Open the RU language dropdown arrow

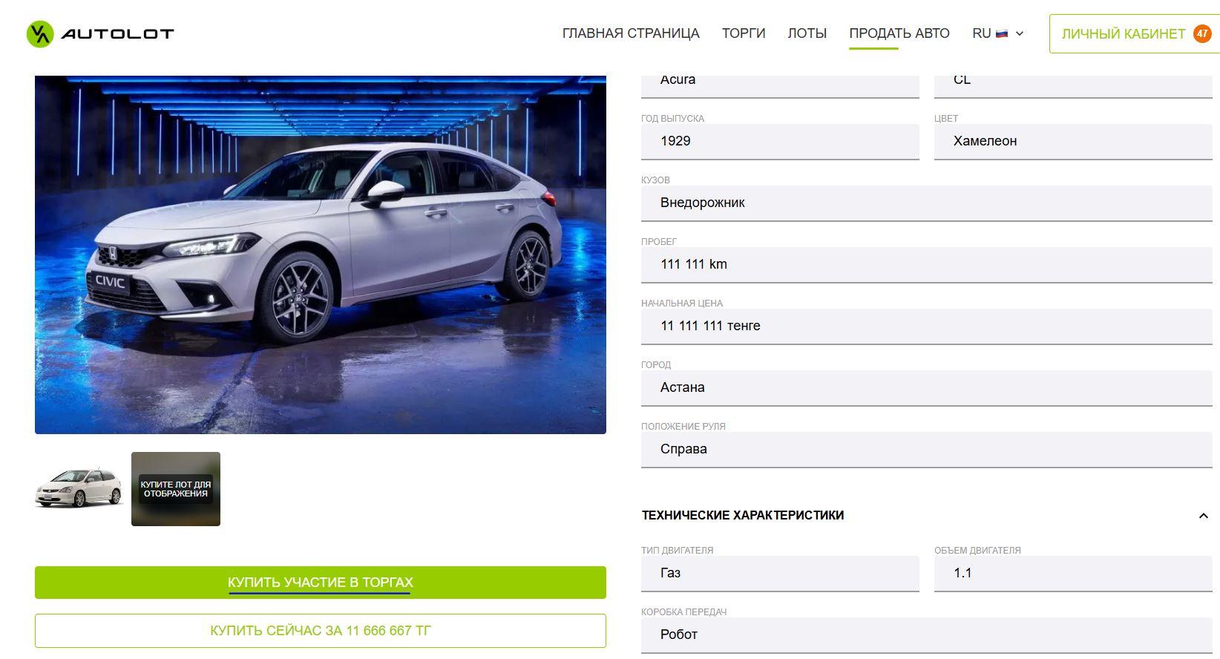[1020, 33]
